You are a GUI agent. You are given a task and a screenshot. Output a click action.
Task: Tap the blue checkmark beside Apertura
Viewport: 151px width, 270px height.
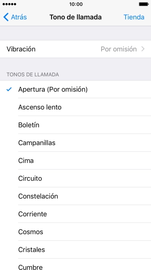pos(9,89)
